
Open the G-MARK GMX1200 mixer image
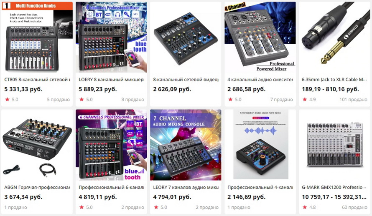[334, 145]
